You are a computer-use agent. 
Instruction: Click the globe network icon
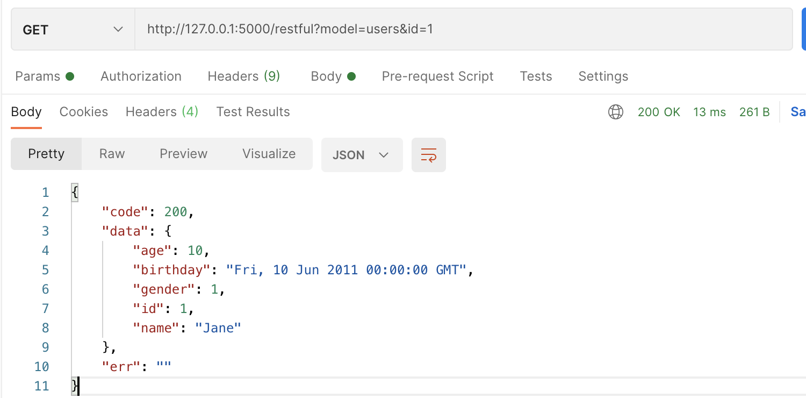pos(615,112)
